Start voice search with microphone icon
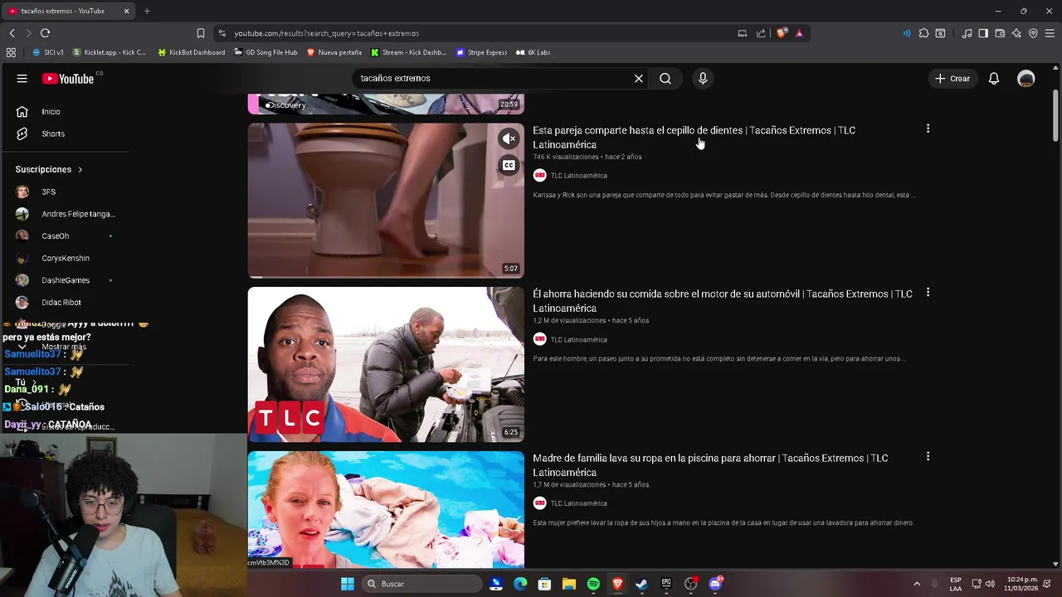 tap(703, 79)
